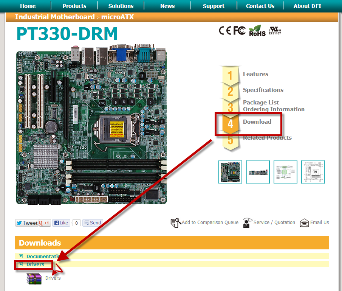Click the number 1 step arrow
The height and width of the screenshot is (291, 342).
point(230,76)
